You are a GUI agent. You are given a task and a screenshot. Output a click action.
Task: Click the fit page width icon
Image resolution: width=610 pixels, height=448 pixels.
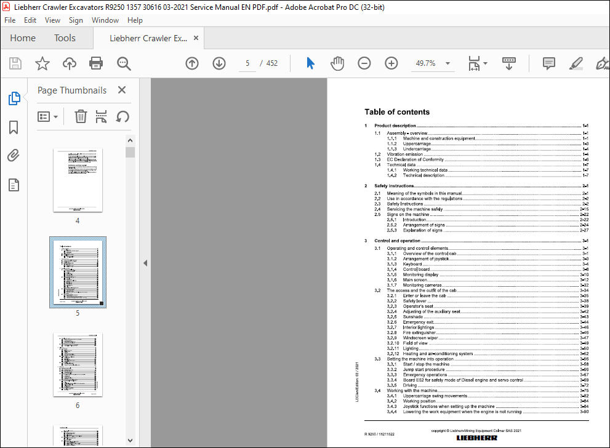[x=474, y=63]
